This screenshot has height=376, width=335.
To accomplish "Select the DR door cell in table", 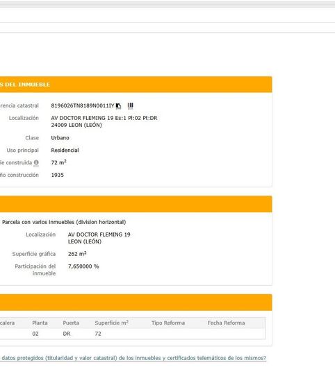I will pos(67,334).
